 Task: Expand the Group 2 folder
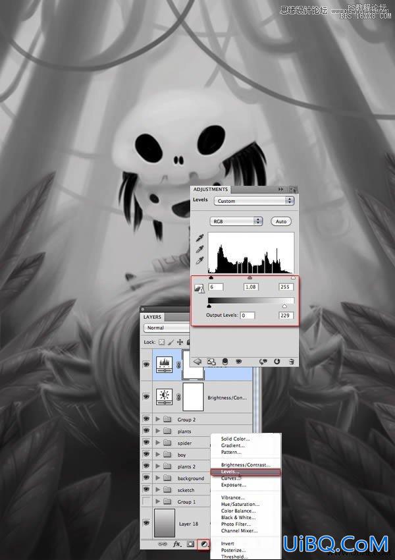(157, 419)
